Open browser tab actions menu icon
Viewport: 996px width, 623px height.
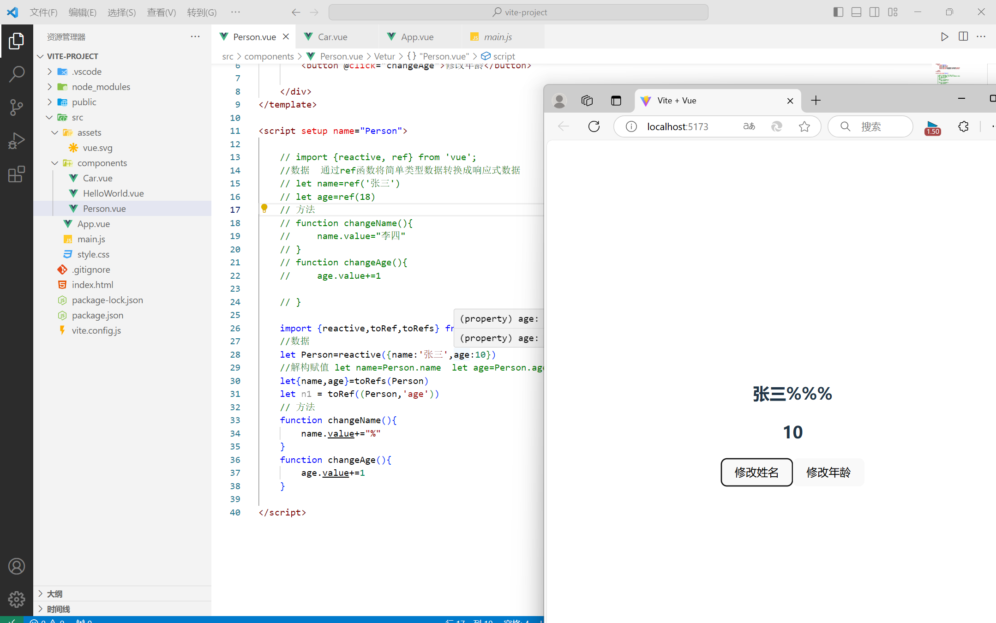click(616, 101)
